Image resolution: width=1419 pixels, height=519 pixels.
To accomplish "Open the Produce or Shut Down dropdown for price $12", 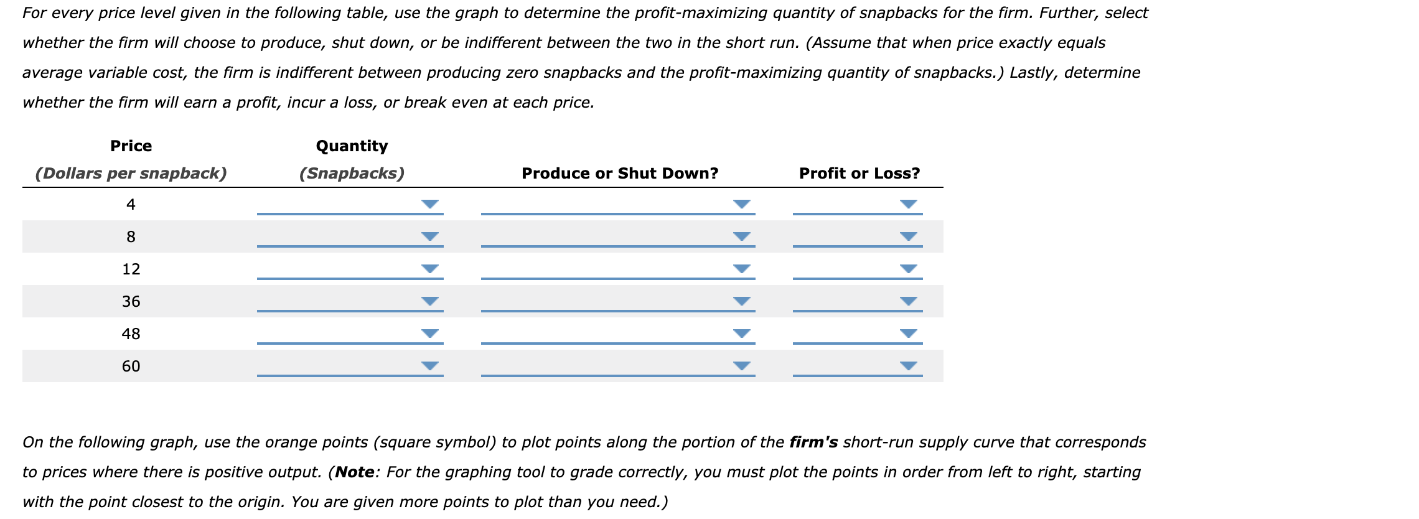I will click(742, 269).
